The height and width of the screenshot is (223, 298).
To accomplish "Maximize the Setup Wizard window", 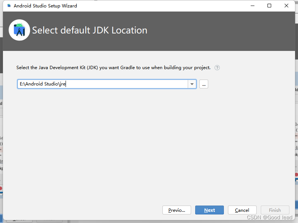I will [x=269, y=6].
